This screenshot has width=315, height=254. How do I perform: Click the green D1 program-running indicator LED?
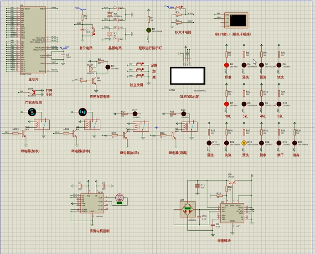(x=148, y=30)
